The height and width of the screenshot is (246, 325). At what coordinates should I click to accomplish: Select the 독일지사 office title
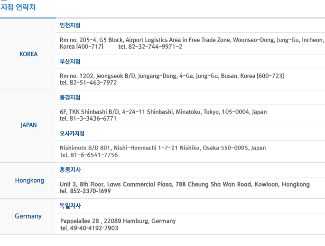click(70, 206)
